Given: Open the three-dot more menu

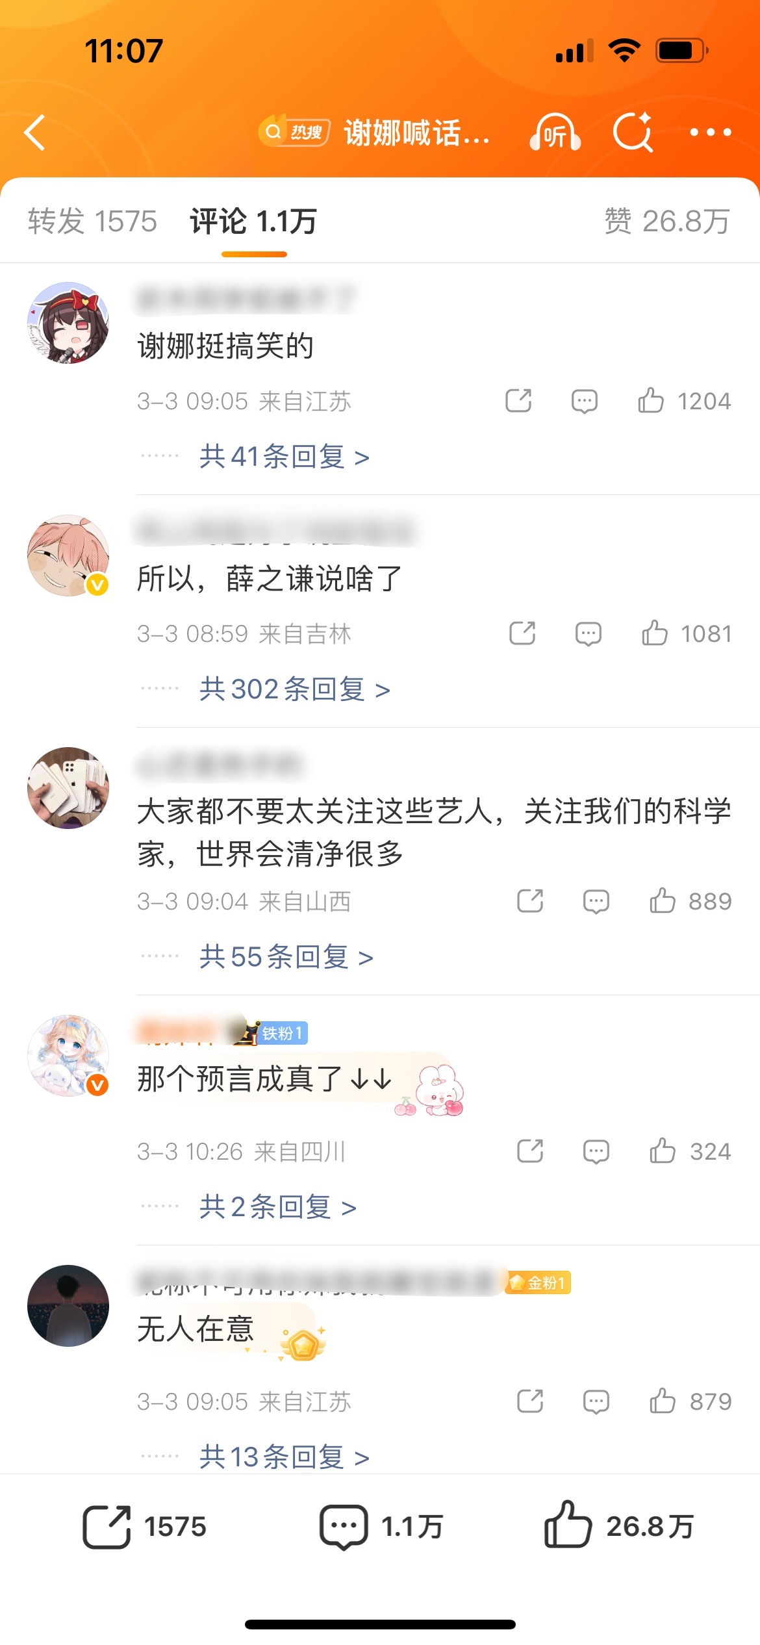Looking at the screenshot, I should point(711,133).
